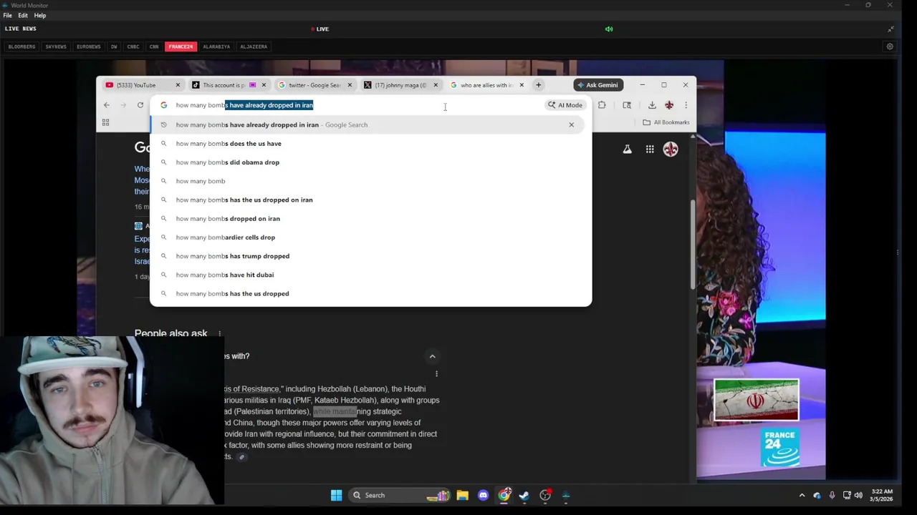Click the LIVE indicator in the news panel
917x515 pixels.
[320, 29]
